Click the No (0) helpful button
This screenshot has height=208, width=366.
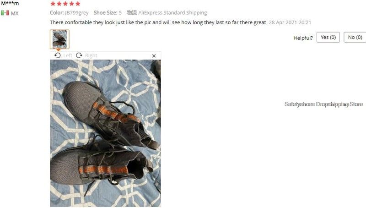pyautogui.click(x=355, y=38)
